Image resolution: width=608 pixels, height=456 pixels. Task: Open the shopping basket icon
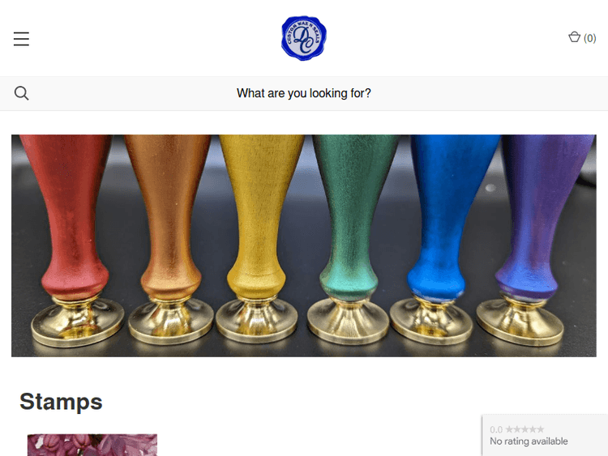pos(574,37)
